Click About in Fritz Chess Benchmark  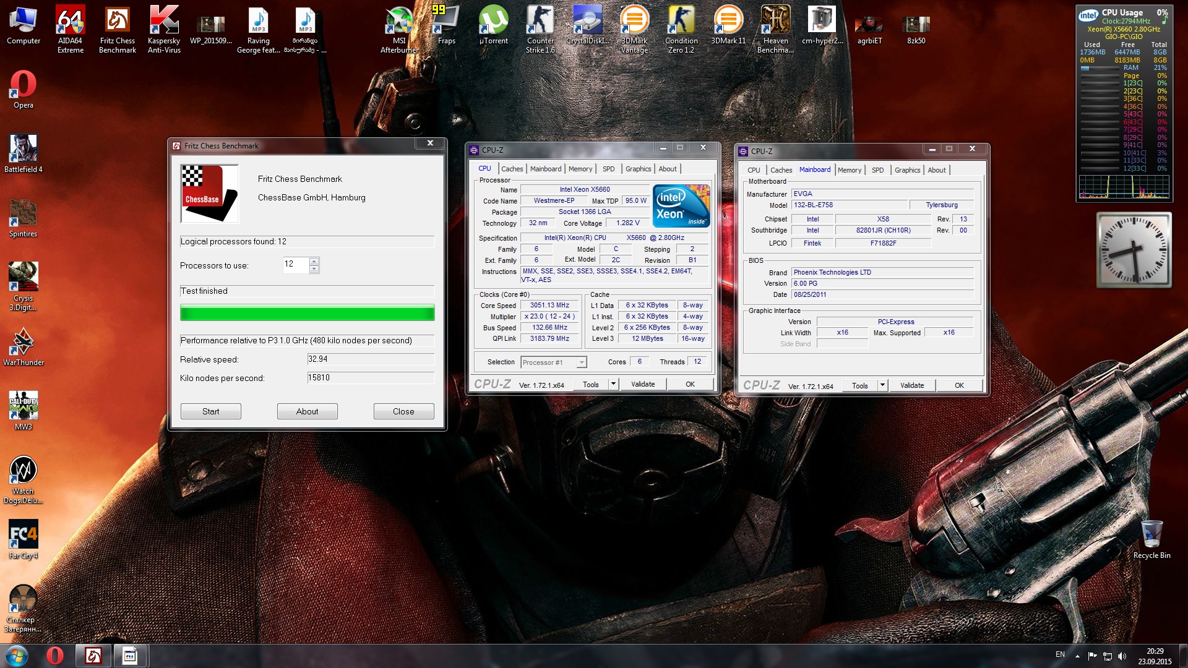pyautogui.click(x=308, y=411)
